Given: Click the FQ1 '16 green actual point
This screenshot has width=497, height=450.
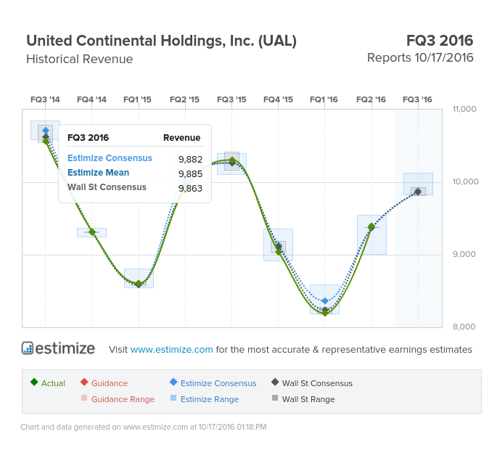Looking at the screenshot, I should point(325,313).
